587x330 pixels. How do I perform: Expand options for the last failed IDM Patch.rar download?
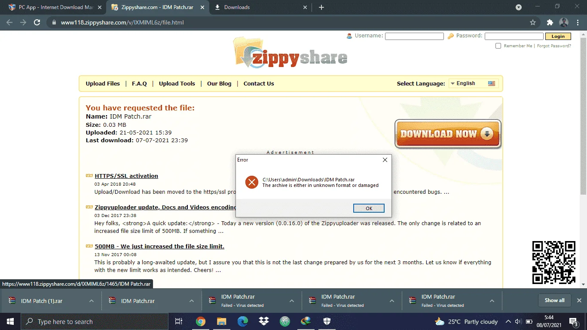coord(492,301)
